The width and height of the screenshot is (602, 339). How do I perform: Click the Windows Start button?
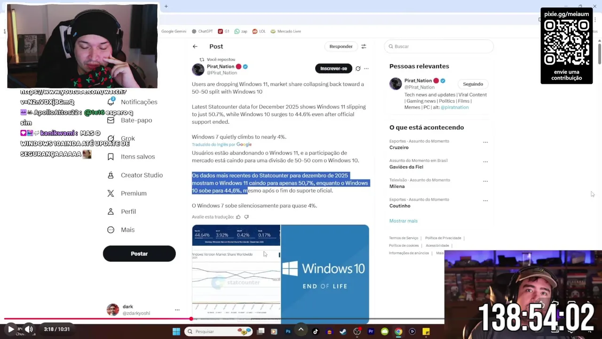(176, 331)
